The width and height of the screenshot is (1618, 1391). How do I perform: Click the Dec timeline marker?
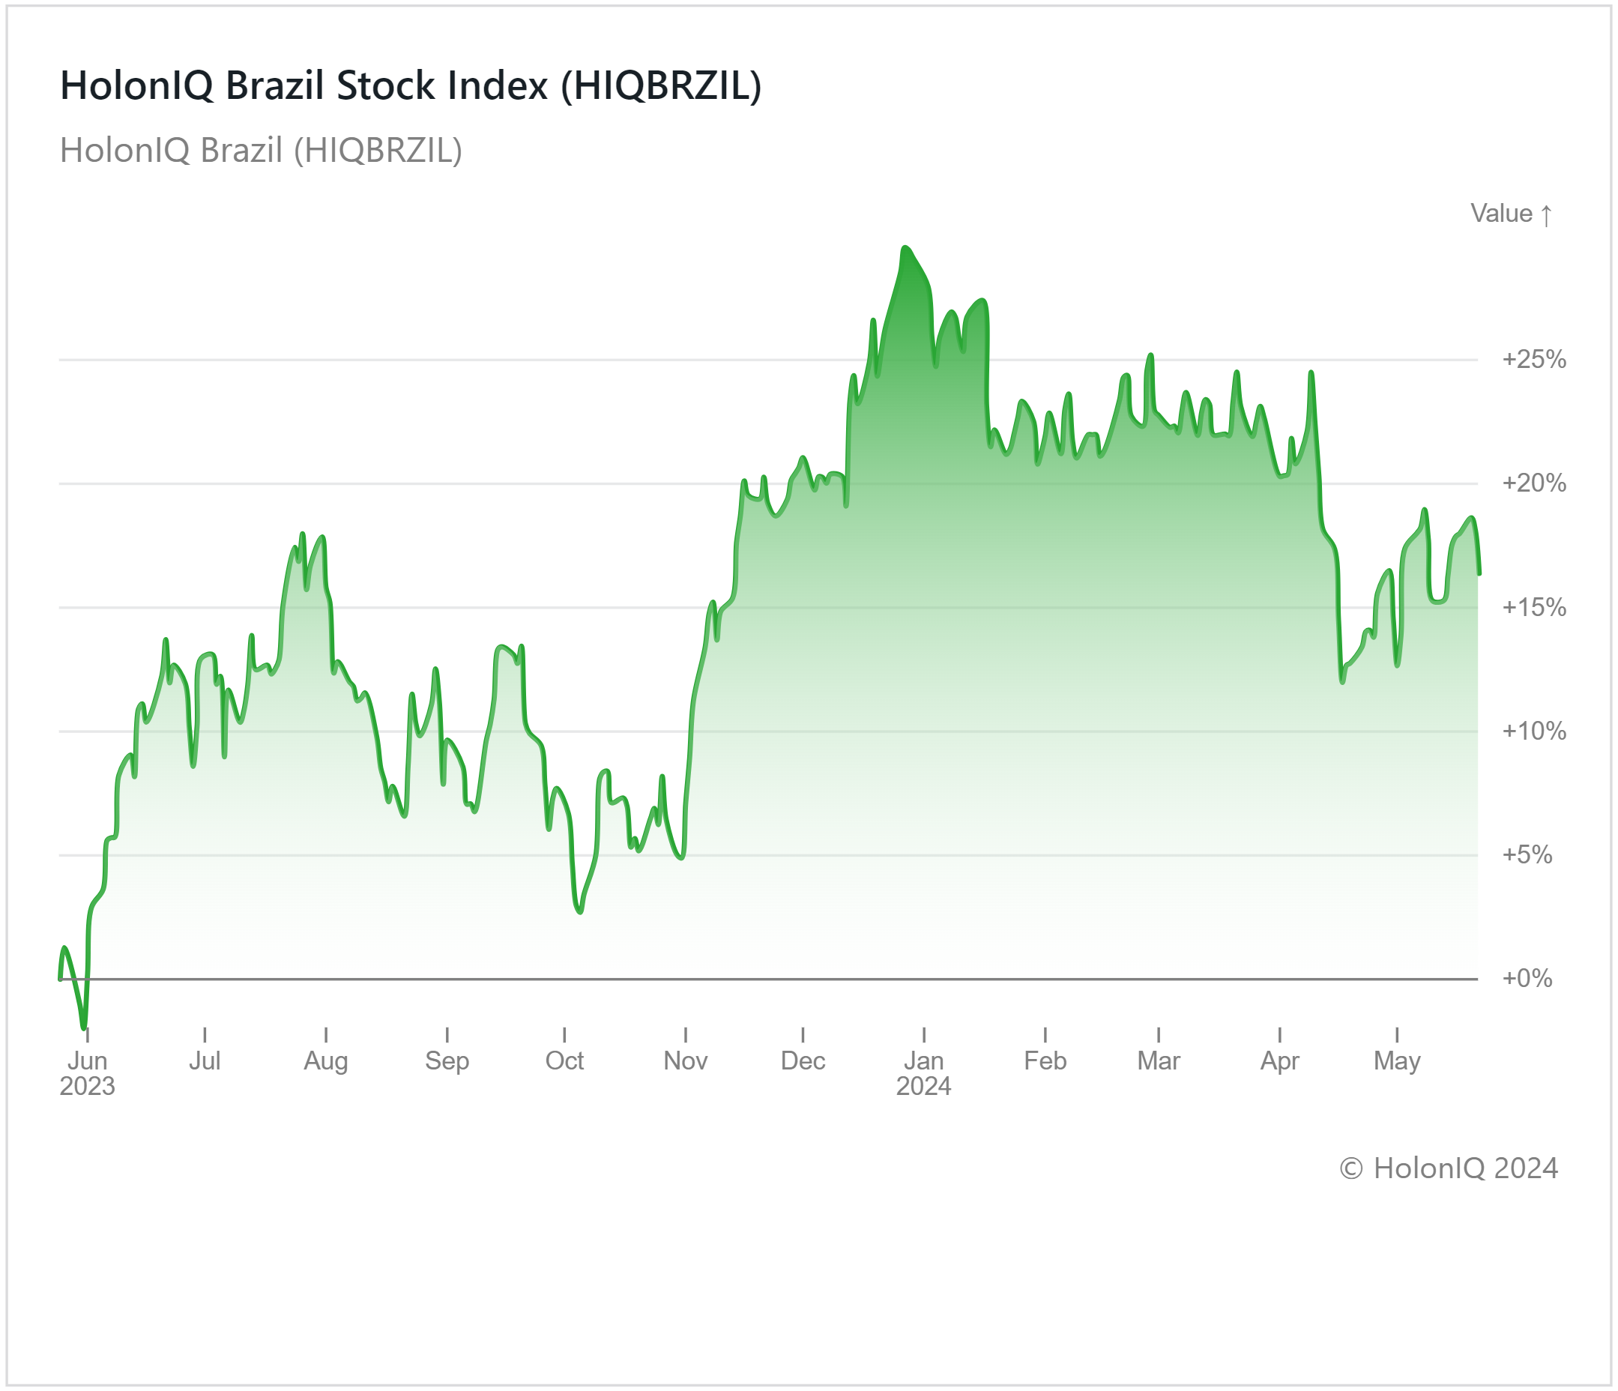[803, 1060]
